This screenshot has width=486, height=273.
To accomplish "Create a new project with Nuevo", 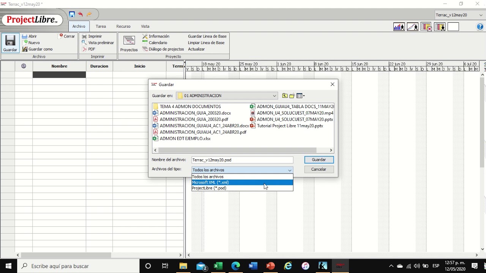I will click(x=31, y=43).
